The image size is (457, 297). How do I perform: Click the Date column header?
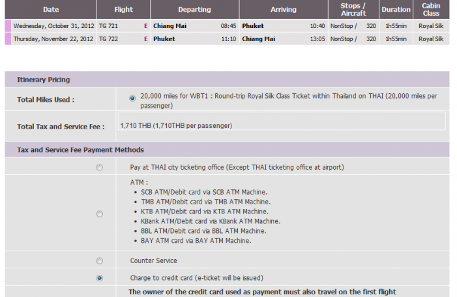[50, 10]
